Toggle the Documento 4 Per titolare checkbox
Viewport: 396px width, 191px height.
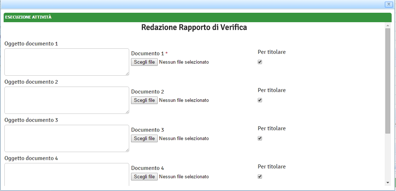coord(260,176)
